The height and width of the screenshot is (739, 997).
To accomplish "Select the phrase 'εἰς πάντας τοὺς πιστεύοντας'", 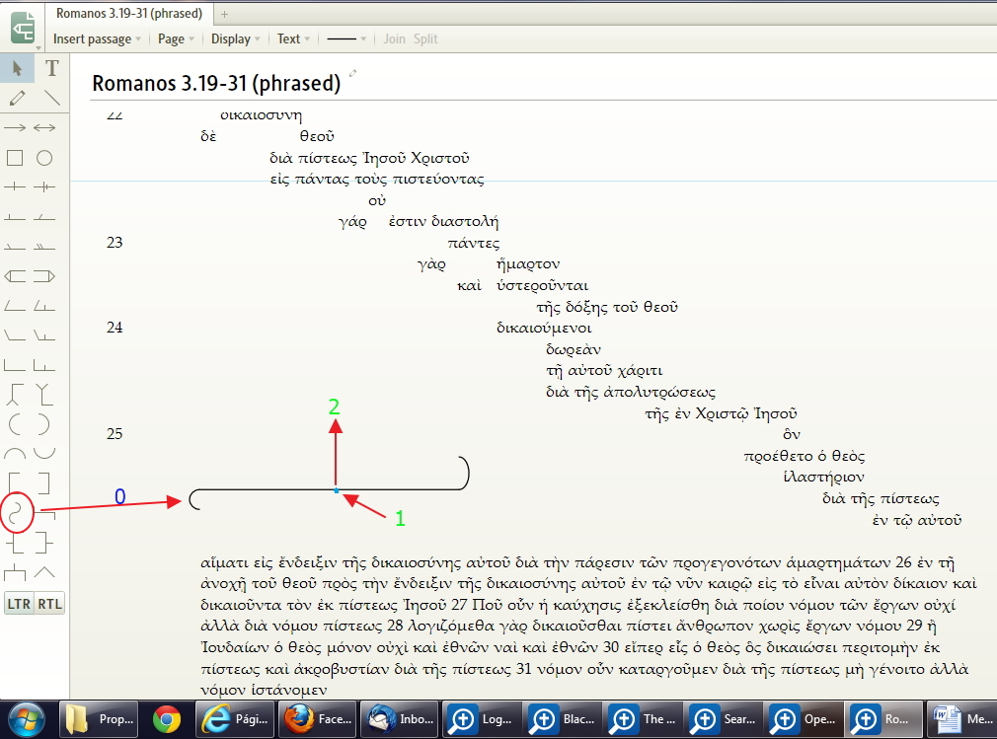I will (377, 180).
